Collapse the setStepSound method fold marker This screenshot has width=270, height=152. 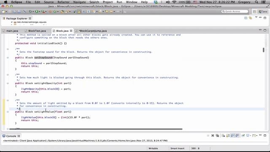point(8,57)
